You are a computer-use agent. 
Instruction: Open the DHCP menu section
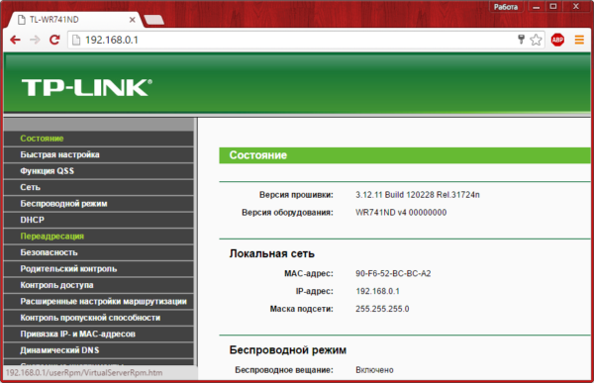98,220
